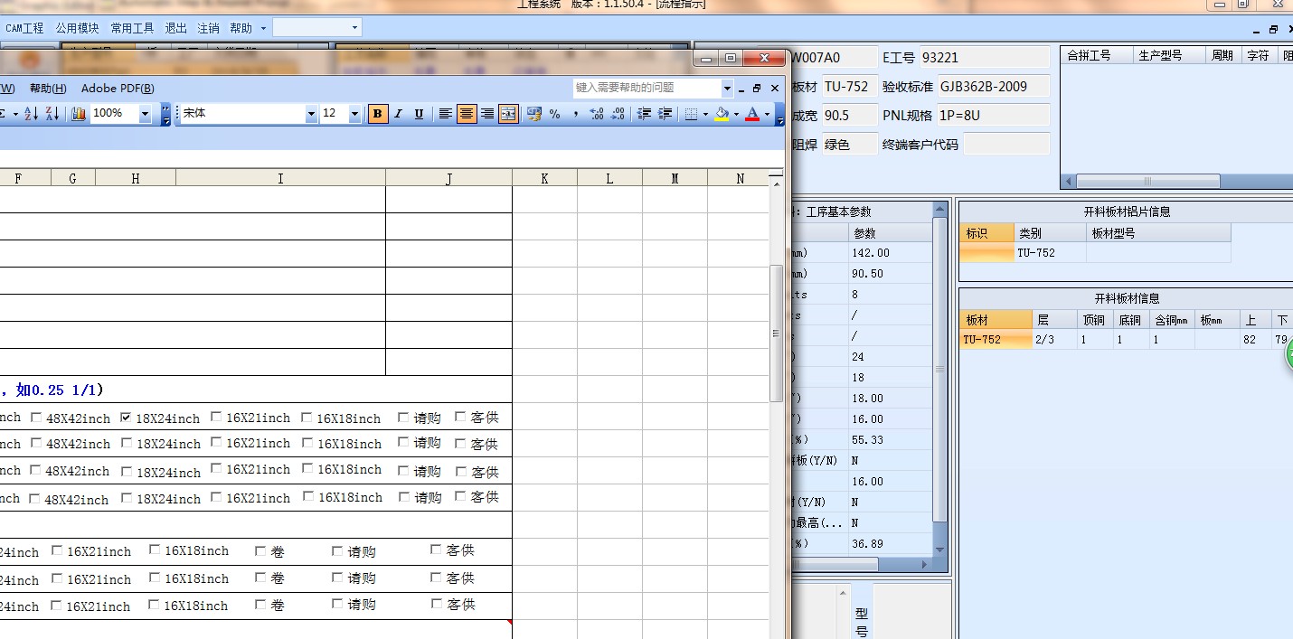The height and width of the screenshot is (639, 1293).
Task: Open the zoom 100% dropdown
Action: point(145,114)
